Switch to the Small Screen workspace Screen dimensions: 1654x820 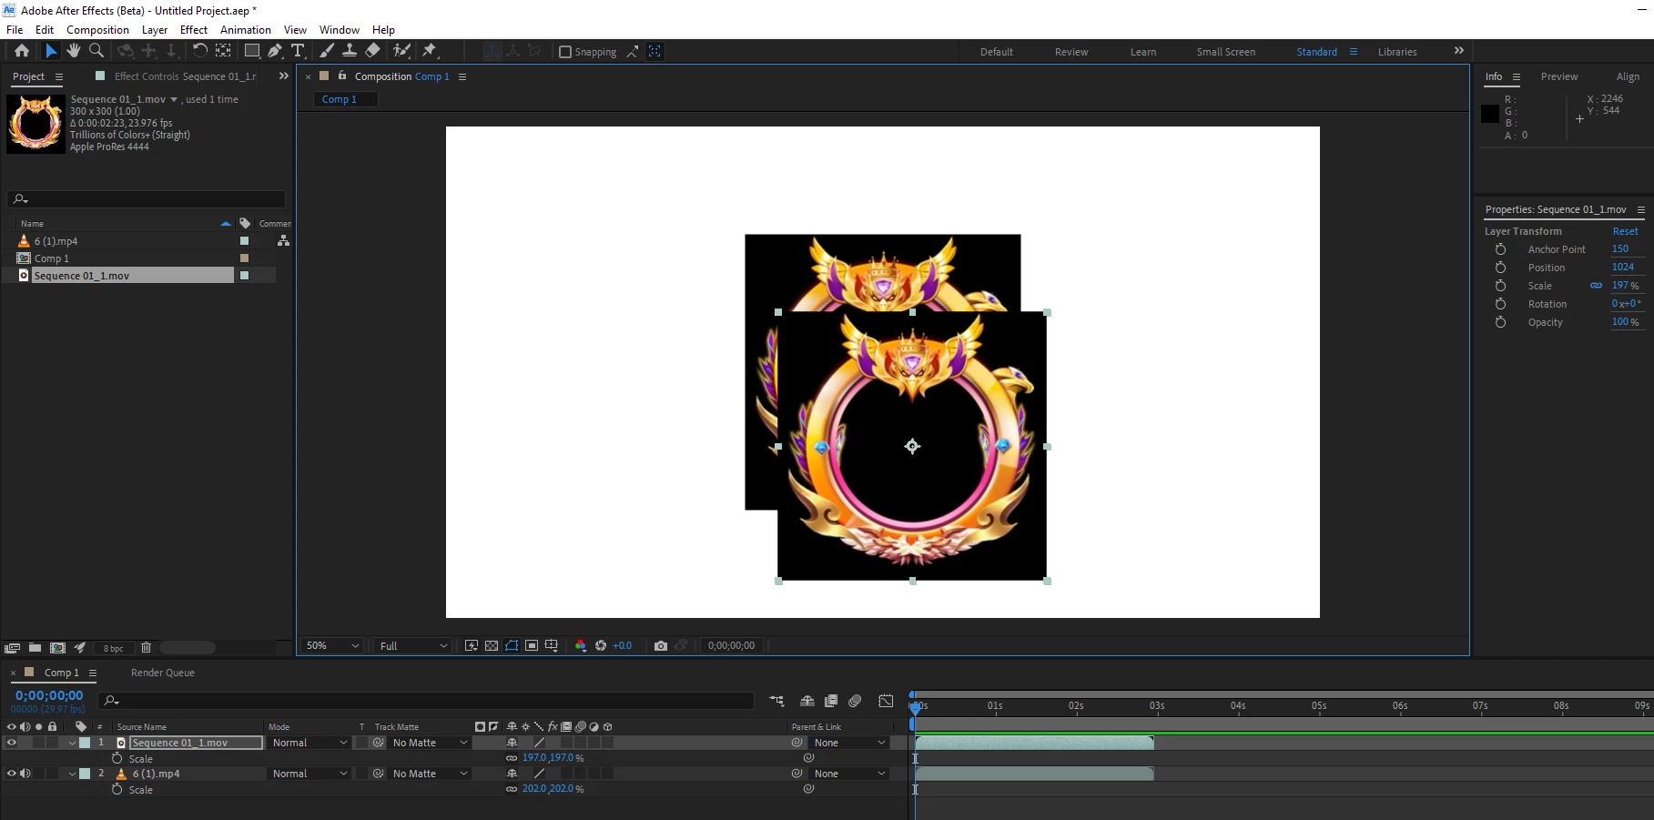click(1225, 52)
